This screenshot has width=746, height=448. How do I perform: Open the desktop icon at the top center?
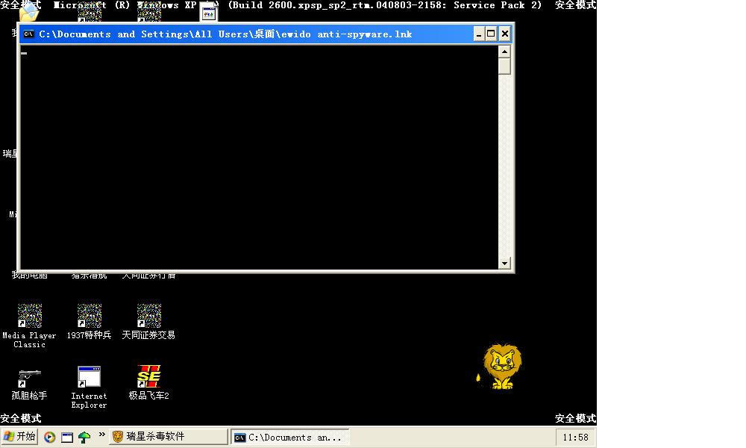[x=208, y=11]
